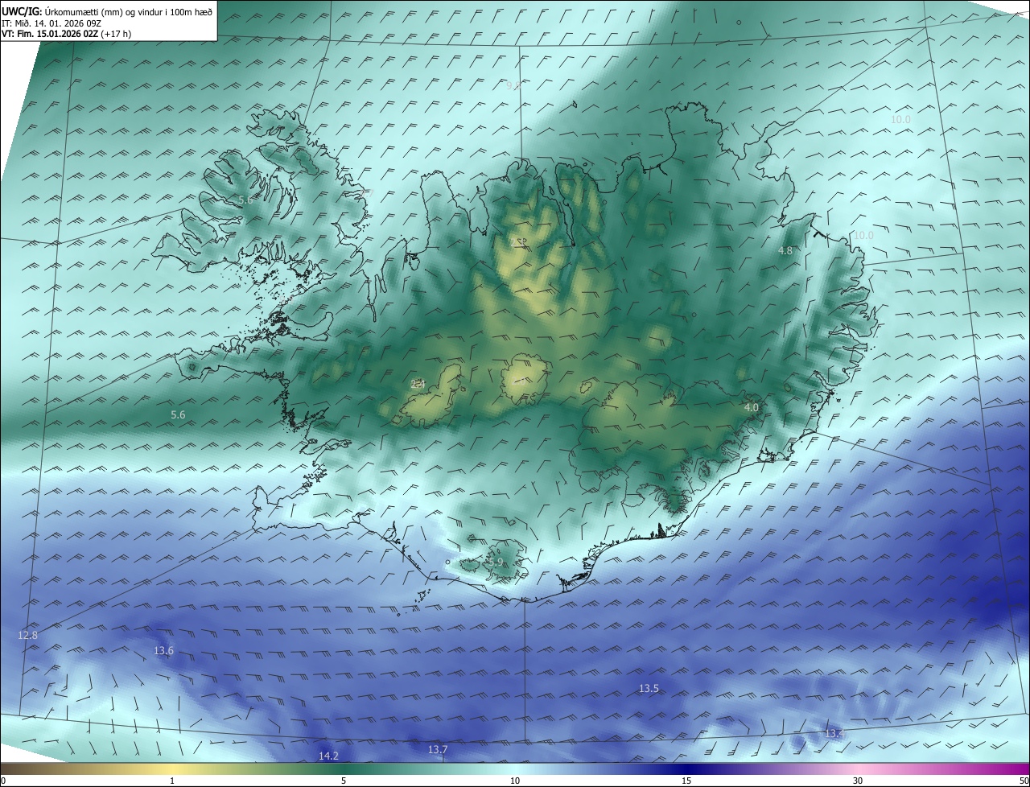Click the color scale tick labeled 50

pos(1024,781)
